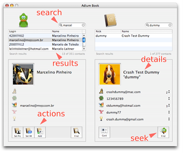Click the dimmed Yahoo icon under Marcelino Pinheiro
The width and height of the screenshot is (185, 154).
pos(14,112)
